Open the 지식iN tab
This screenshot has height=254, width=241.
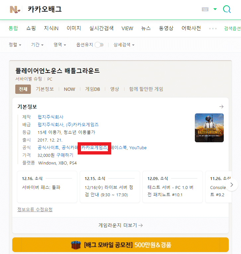tap(51, 28)
